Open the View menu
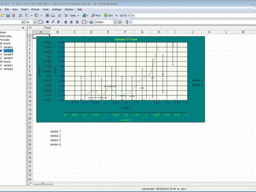Viewport: 256px width, 192px height. (x=15, y=9)
